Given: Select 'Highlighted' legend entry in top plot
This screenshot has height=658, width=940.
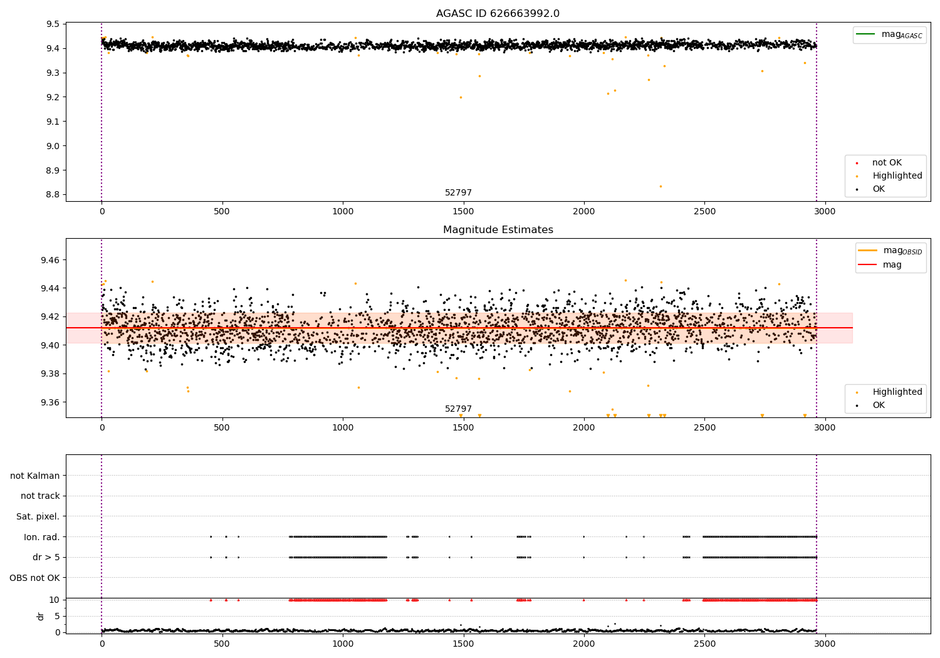Looking at the screenshot, I should click(x=889, y=176).
